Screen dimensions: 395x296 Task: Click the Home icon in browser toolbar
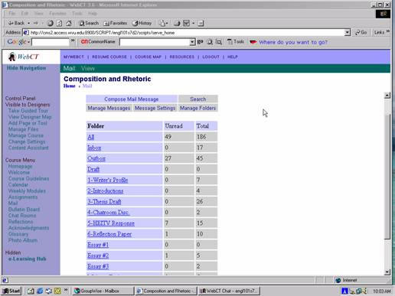(69, 23)
